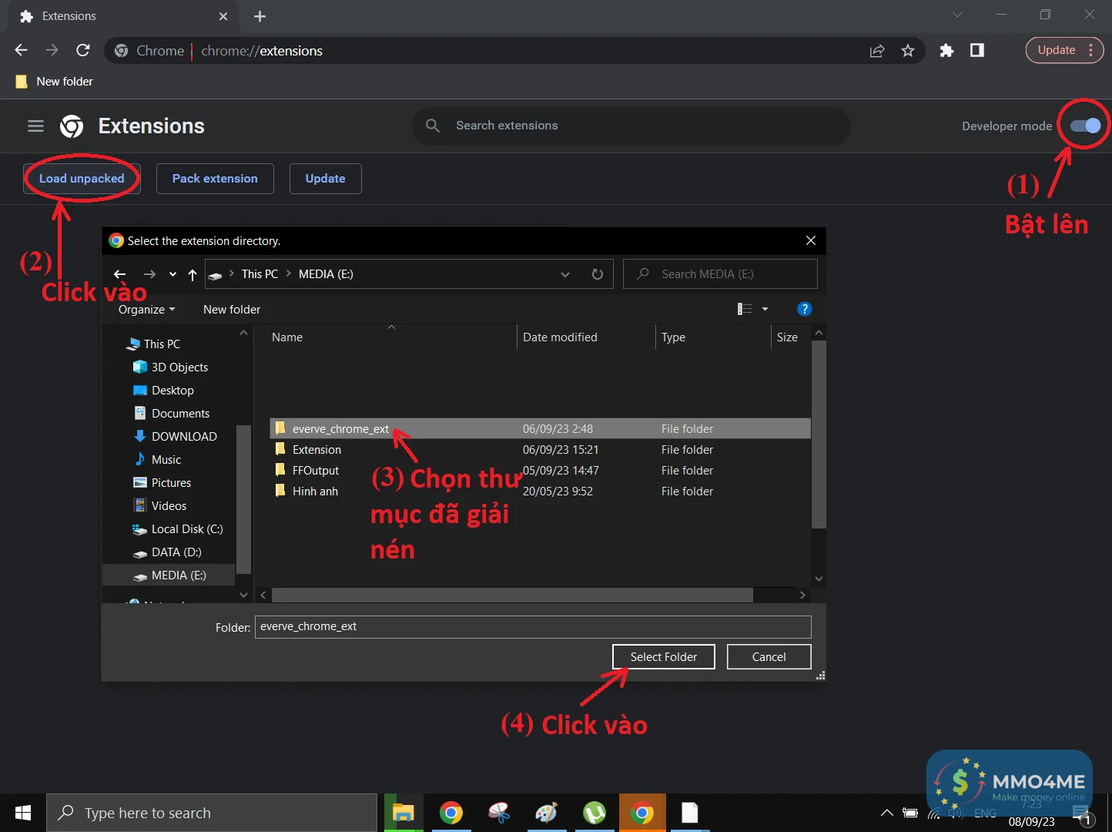
Task: Toggle the Developer mode switch
Action: click(1085, 126)
